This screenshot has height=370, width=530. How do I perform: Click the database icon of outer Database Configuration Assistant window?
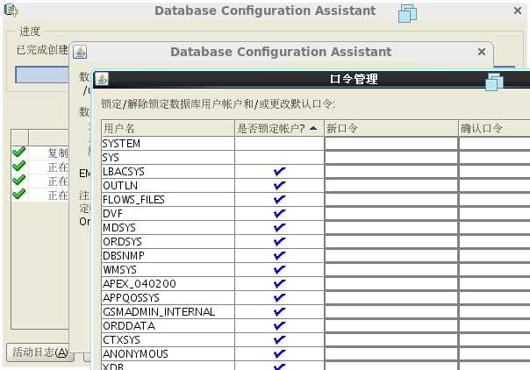coord(11,11)
